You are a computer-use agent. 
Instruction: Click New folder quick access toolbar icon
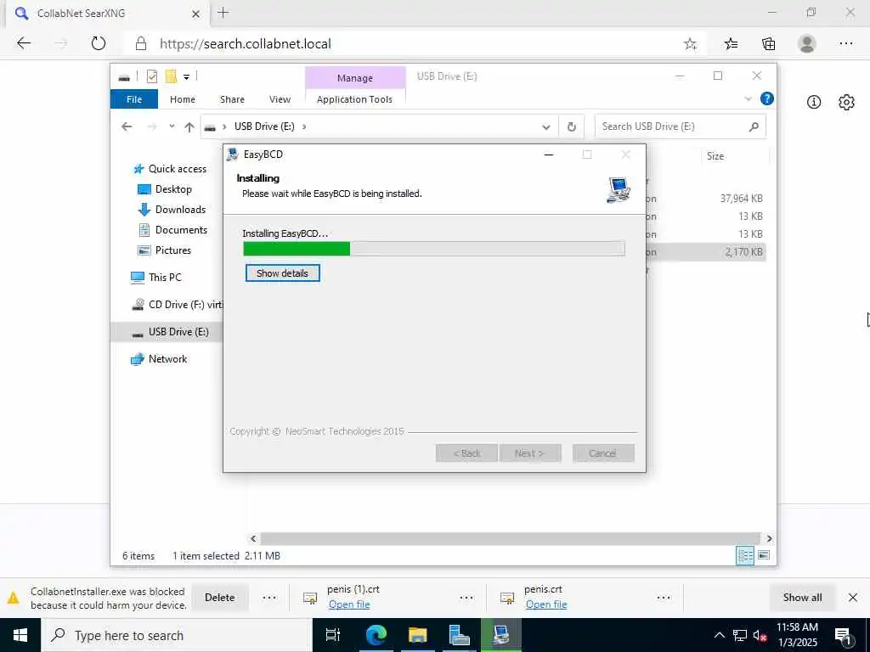pyautogui.click(x=171, y=76)
